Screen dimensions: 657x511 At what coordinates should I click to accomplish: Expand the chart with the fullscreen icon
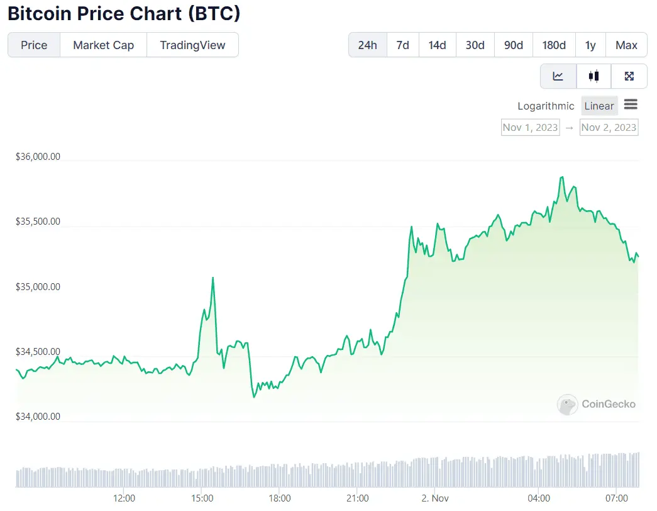coord(629,76)
